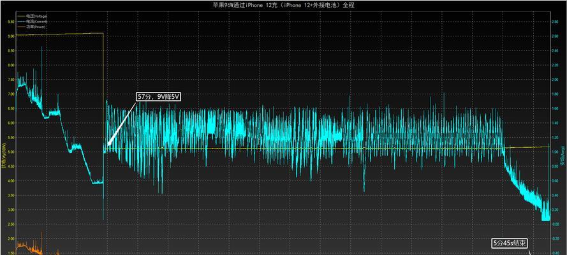
Task: Click the 6.50 tick on the left voltage axis
Action: point(11,108)
